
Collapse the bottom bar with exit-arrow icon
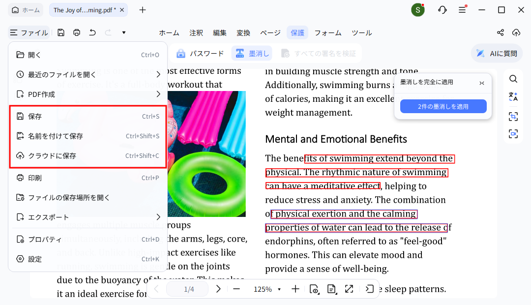[x=369, y=289]
